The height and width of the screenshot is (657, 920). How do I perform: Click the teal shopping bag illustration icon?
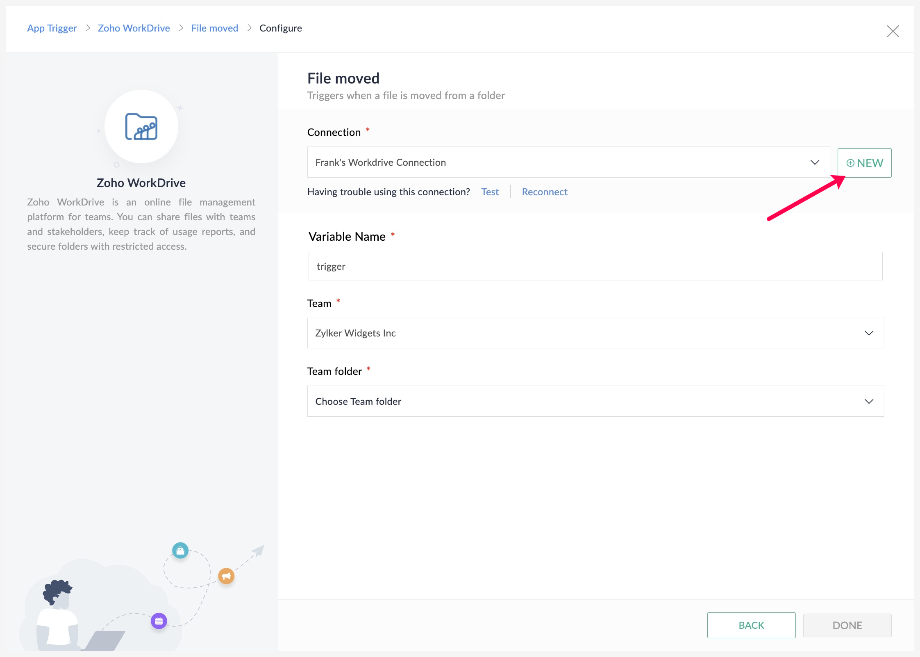pos(180,551)
